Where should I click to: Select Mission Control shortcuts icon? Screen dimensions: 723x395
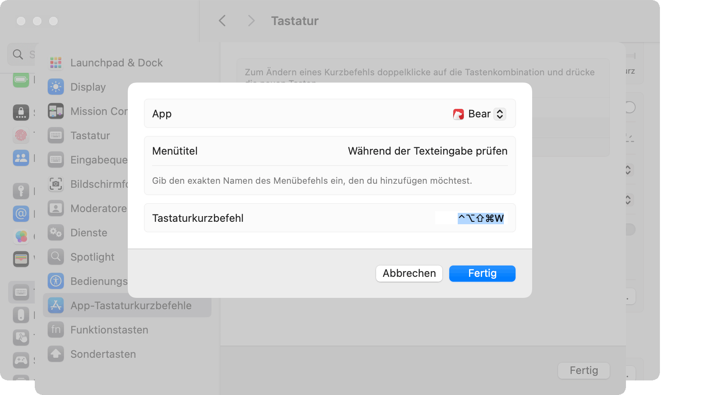(x=56, y=111)
